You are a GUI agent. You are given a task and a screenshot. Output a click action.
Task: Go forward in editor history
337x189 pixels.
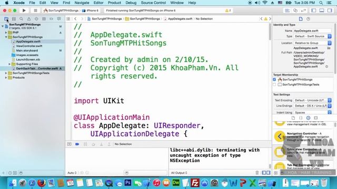point(82,19)
